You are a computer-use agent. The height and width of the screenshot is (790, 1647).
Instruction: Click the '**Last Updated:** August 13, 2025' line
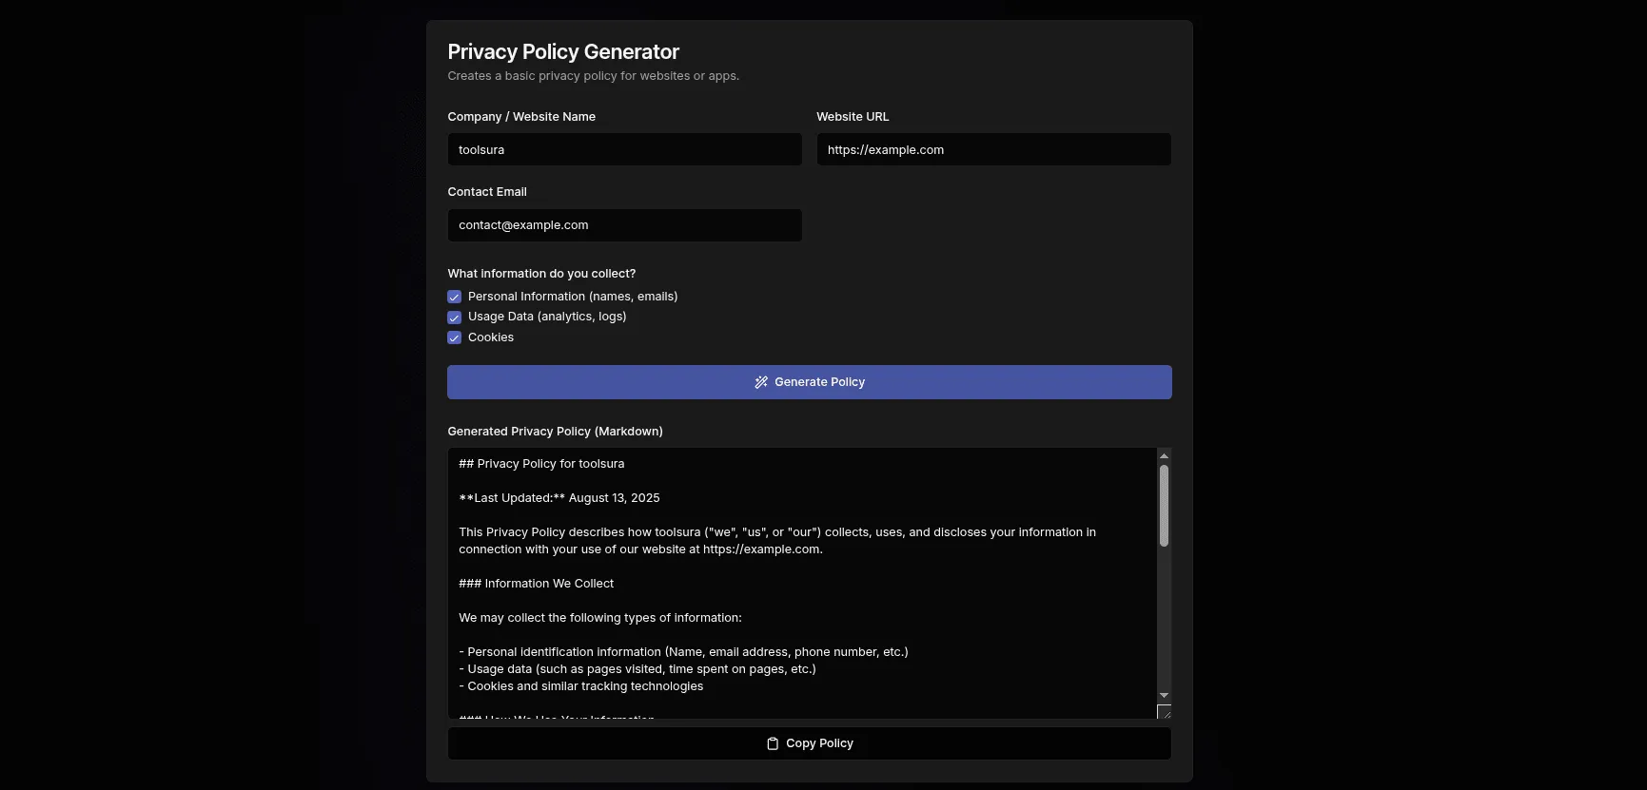(559, 498)
